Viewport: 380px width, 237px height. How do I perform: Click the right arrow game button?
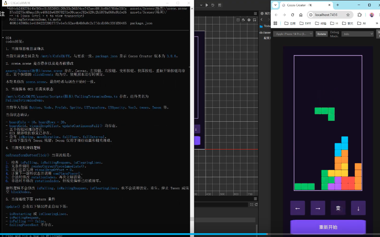tap(318, 208)
